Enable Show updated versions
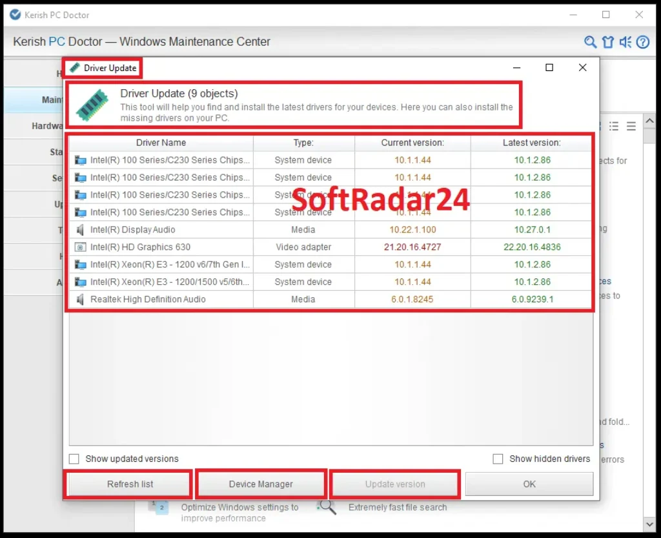The width and height of the screenshot is (661, 538). tap(74, 459)
